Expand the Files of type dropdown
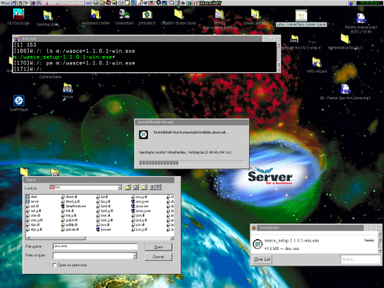Viewport: 384px width, 288px height. [135, 255]
